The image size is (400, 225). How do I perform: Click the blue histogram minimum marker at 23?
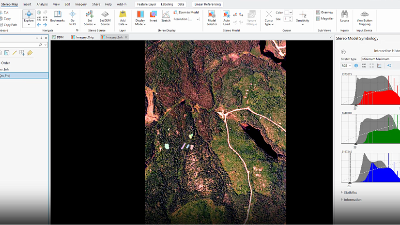(x=350, y=183)
